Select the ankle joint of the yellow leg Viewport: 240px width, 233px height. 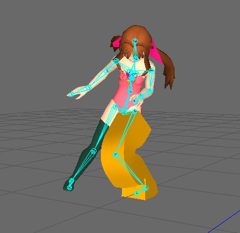(x=146, y=188)
